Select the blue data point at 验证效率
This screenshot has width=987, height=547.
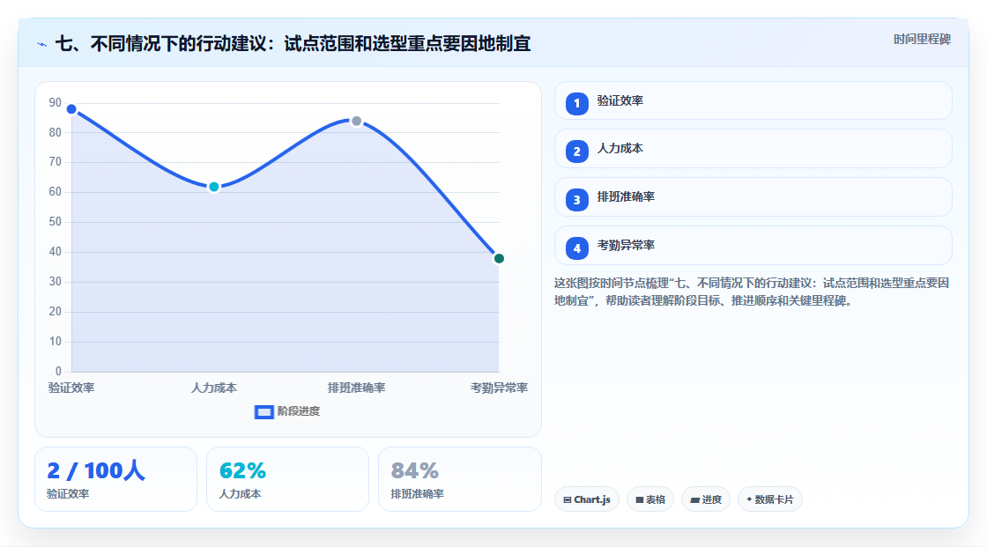pyautogui.click(x=71, y=109)
